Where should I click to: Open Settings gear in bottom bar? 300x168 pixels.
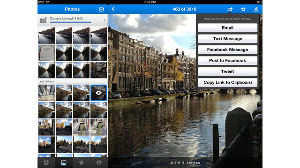pyautogui.click(x=99, y=163)
